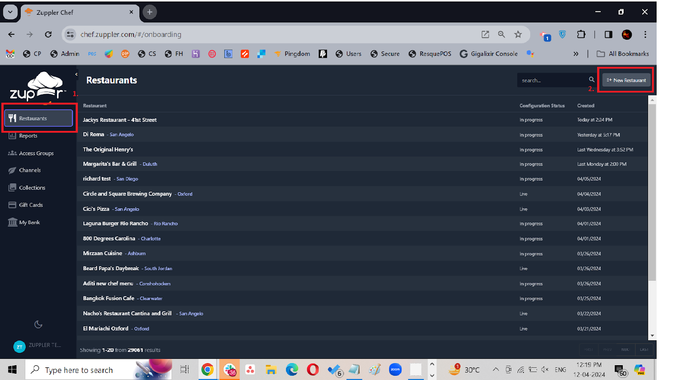Open the tab search dropdown
Screen dimensions: 676x380
(x=10, y=12)
